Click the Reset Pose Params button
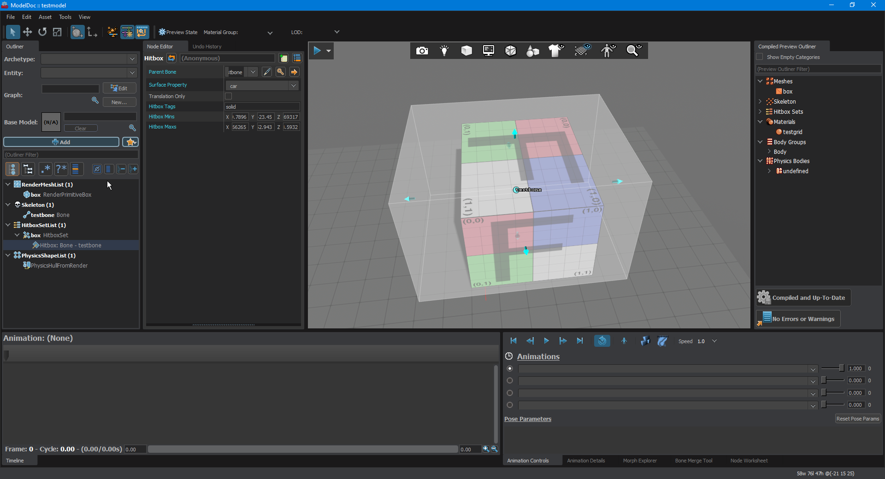Screen dimensions: 885x479 (857, 418)
